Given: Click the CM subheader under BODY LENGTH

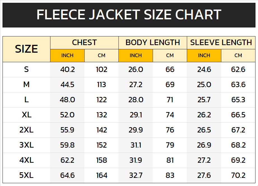Looking at the screenshot, I should pos(170,55).
